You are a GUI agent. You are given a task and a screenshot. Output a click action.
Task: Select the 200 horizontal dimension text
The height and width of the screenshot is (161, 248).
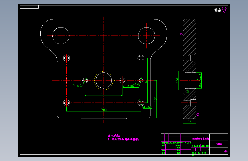click(x=104, y=110)
